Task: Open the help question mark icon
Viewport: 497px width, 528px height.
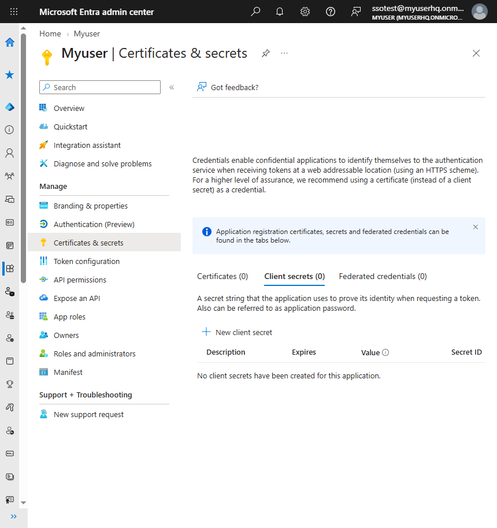Action: pos(331,12)
